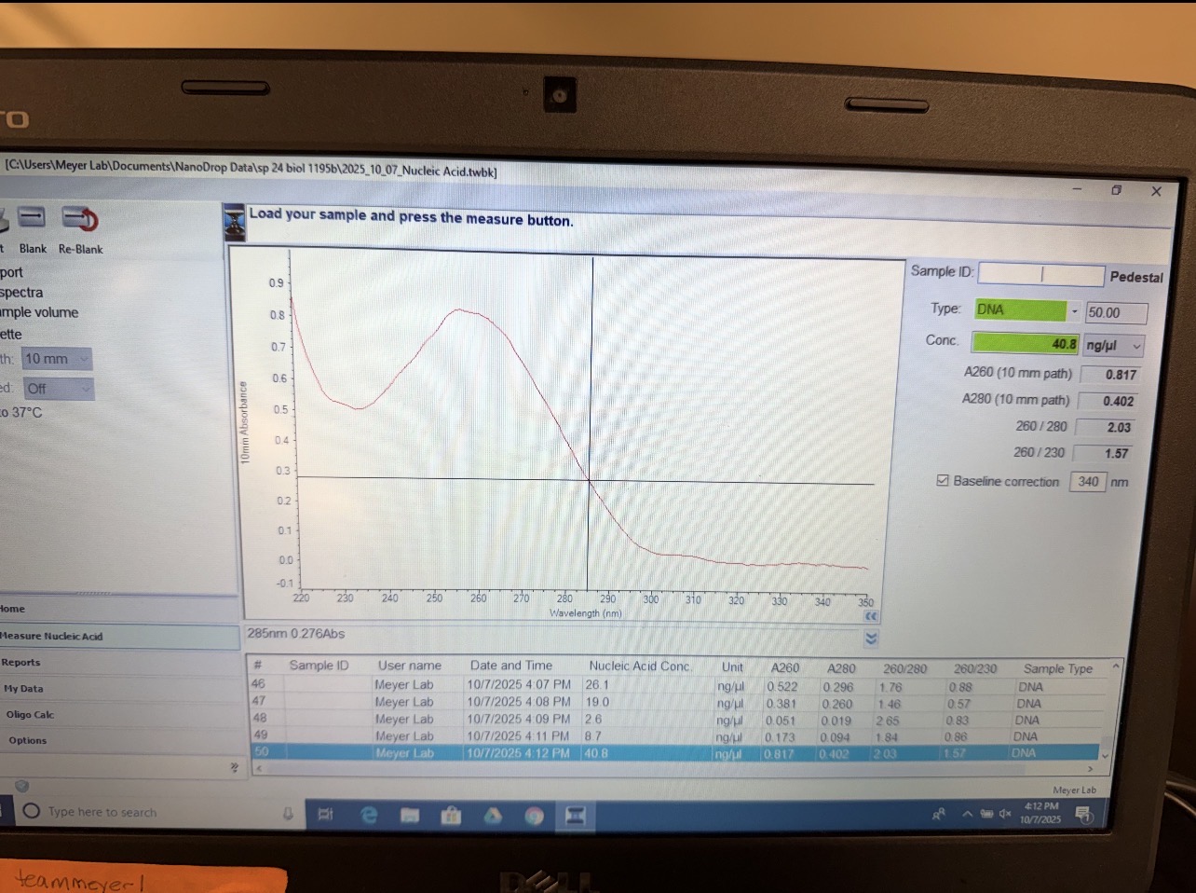Toggle the Baseline correction checkbox

tap(943, 481)
